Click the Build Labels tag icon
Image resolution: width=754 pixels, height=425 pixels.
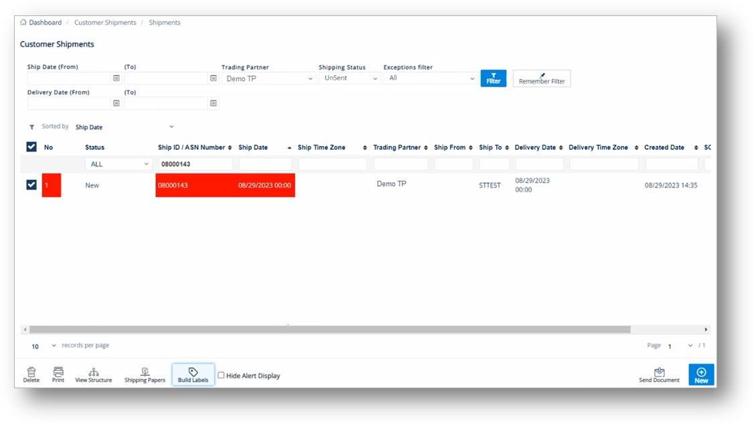click(x=193, y=372)
